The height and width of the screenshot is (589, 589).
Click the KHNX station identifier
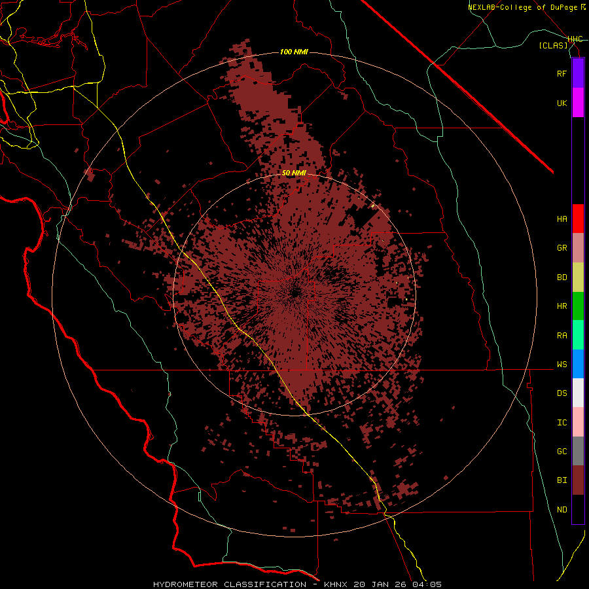coord(336,584)
